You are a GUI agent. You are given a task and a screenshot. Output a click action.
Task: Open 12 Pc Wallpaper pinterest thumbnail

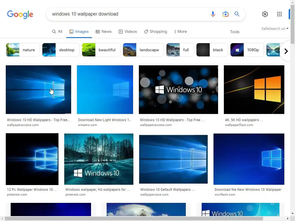(x=32, y=159)
